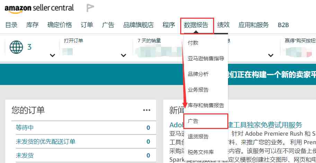Click the teal announcement banner text

271,75
